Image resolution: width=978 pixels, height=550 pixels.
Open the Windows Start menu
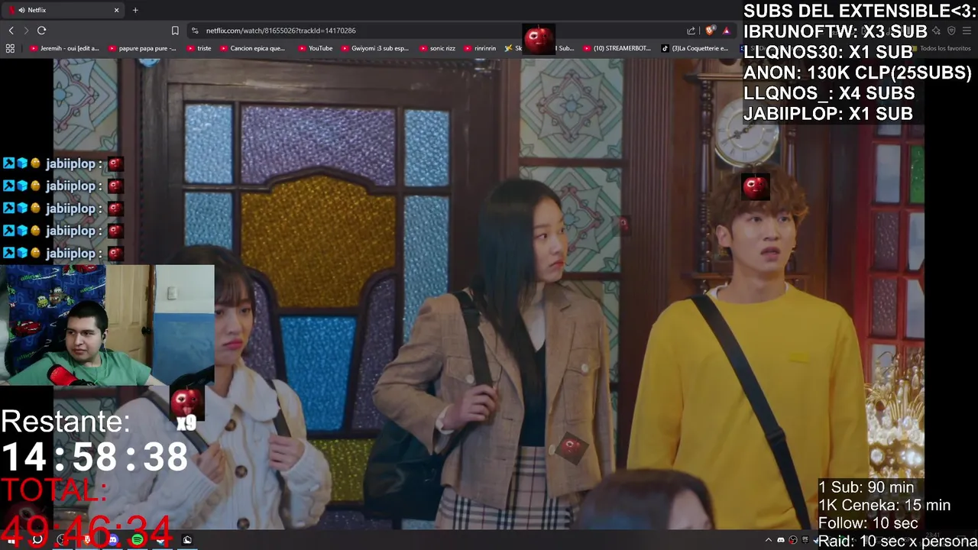point(11,540)
